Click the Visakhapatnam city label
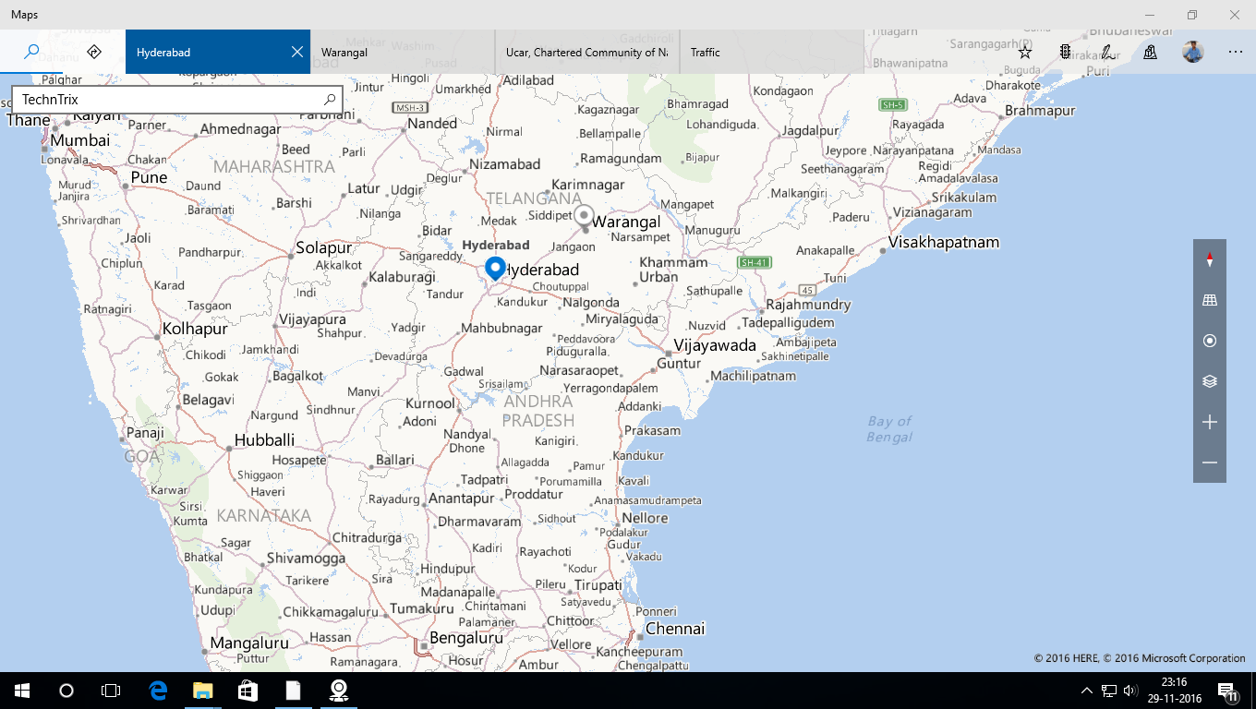1256x709 pixels. coord(944,243)
